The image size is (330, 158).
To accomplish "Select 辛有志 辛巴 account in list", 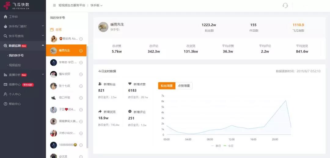I will coord(66,63).
